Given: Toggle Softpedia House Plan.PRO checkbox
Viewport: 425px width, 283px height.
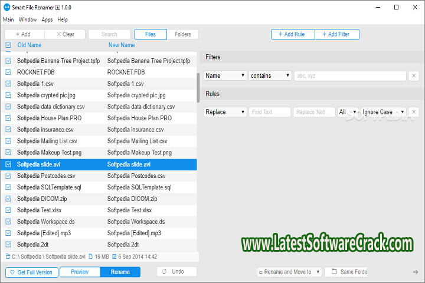Looking at the screenshot, I should tap(8, 118).
